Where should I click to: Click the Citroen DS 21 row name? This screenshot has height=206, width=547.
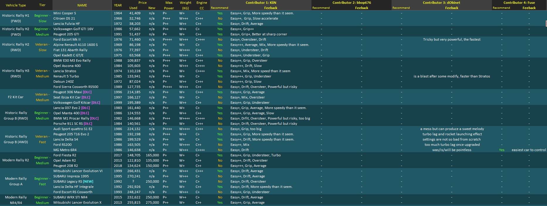point(82,18)
